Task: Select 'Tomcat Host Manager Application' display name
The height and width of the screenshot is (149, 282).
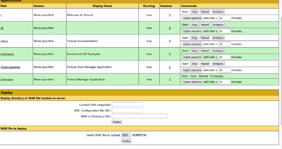Action: (x=89, y=67)
